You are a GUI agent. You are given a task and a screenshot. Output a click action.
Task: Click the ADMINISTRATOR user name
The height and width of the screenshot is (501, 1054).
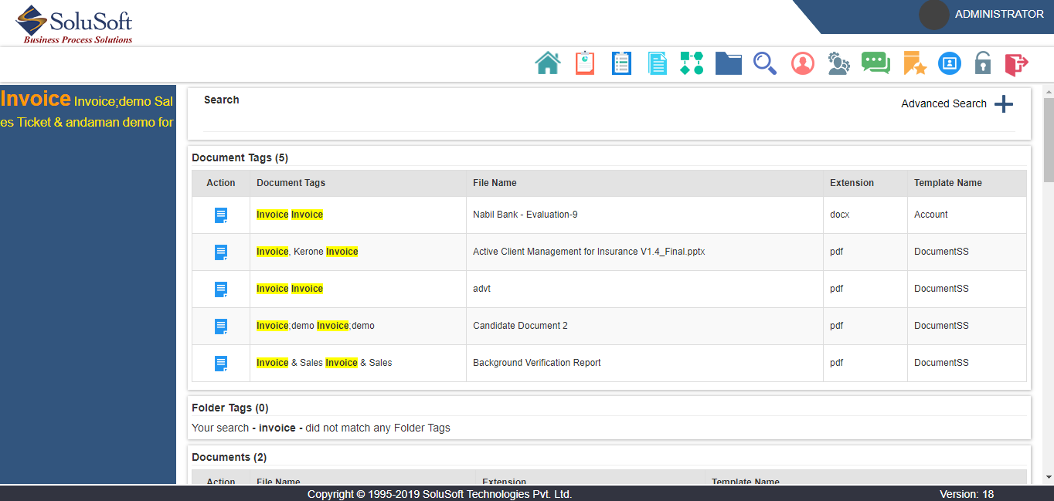pos(998,14)
